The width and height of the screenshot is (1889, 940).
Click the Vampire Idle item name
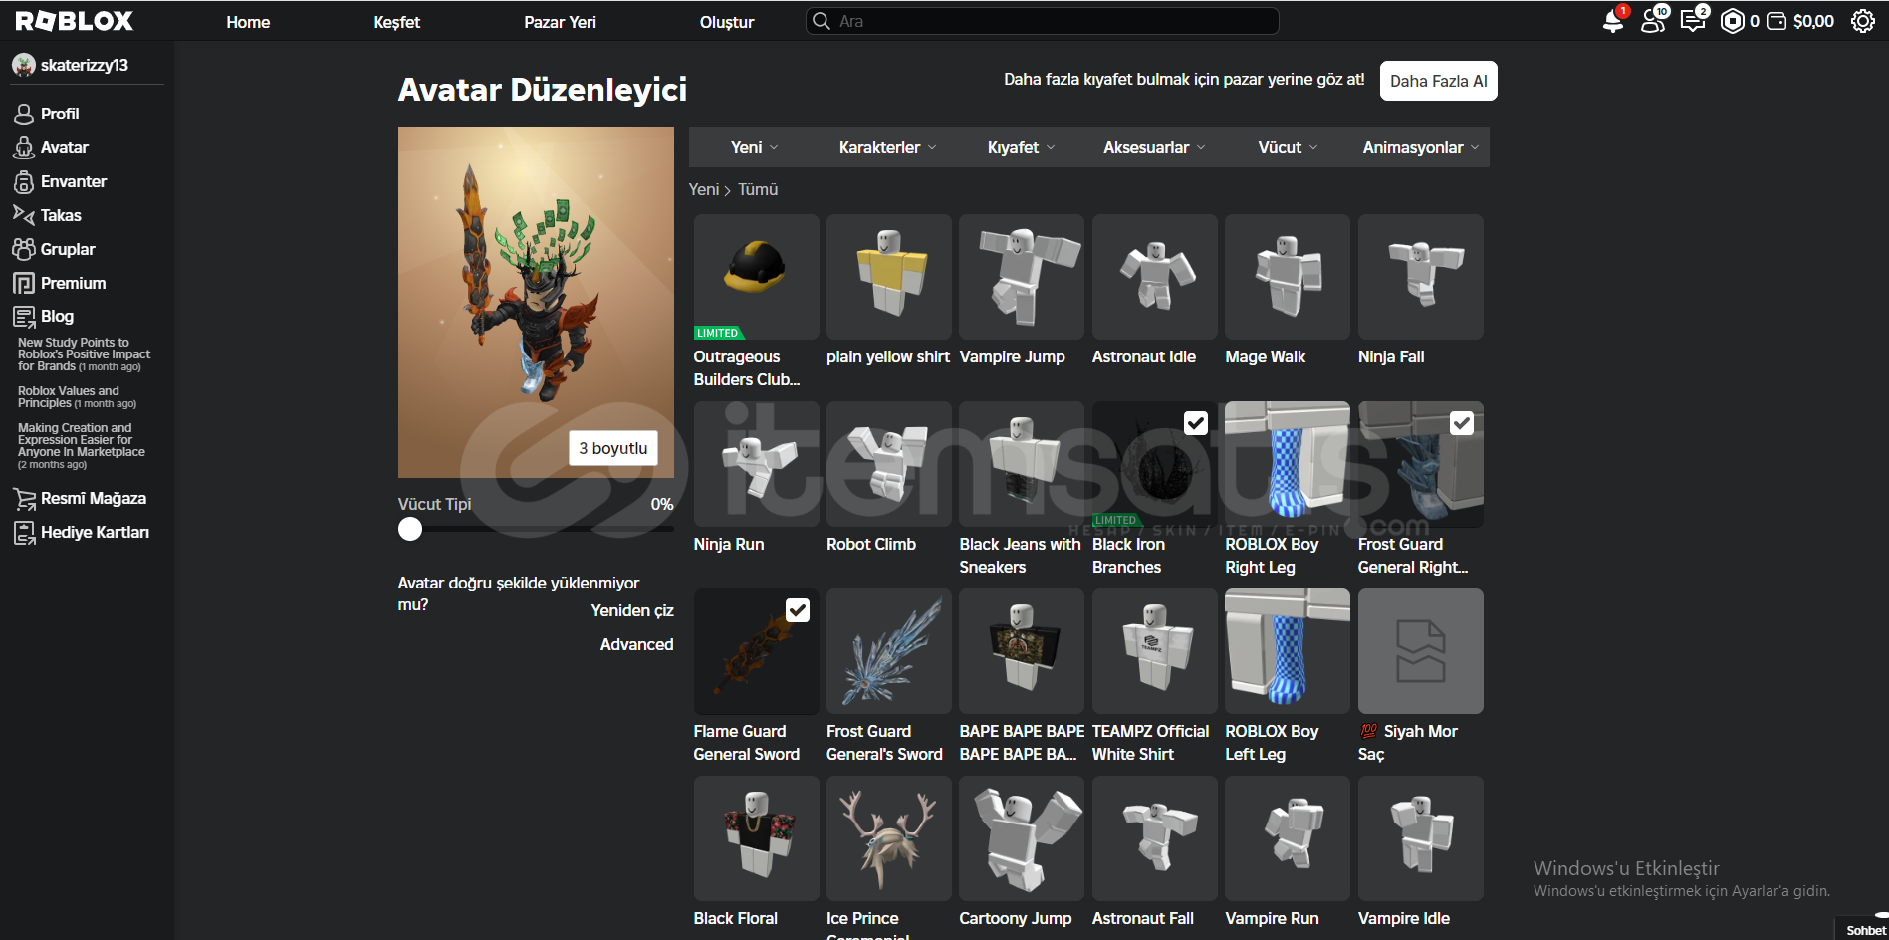(1404, 918)
